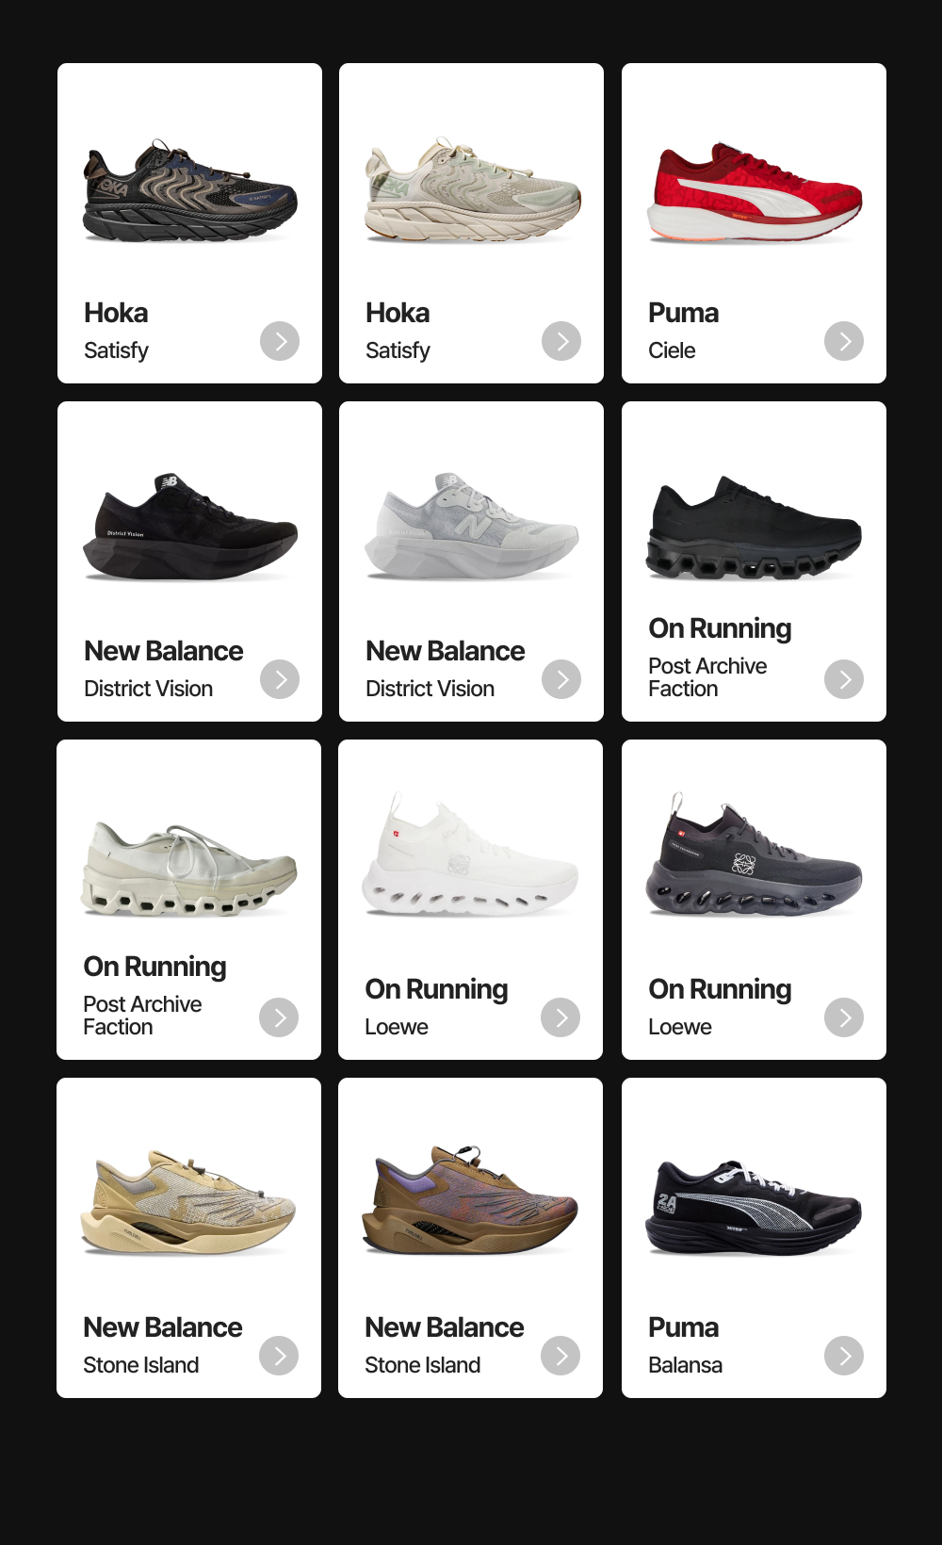Click Post Archive Faction text on black shoe card
The width and height of the screenshot is (942, 1545).
[707, 677]
